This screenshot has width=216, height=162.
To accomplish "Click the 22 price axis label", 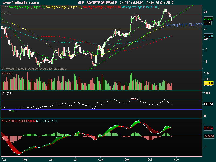I will tap(205, 29).
